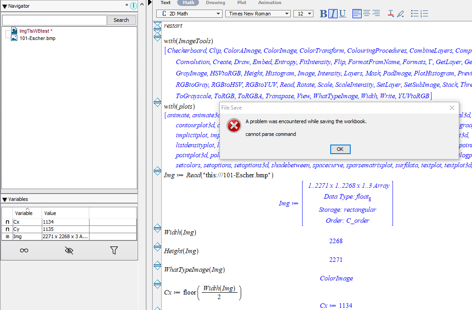Click the with(ImageTools) command
The height and width of the screenshot is (310, 472).
click(189, 41)
